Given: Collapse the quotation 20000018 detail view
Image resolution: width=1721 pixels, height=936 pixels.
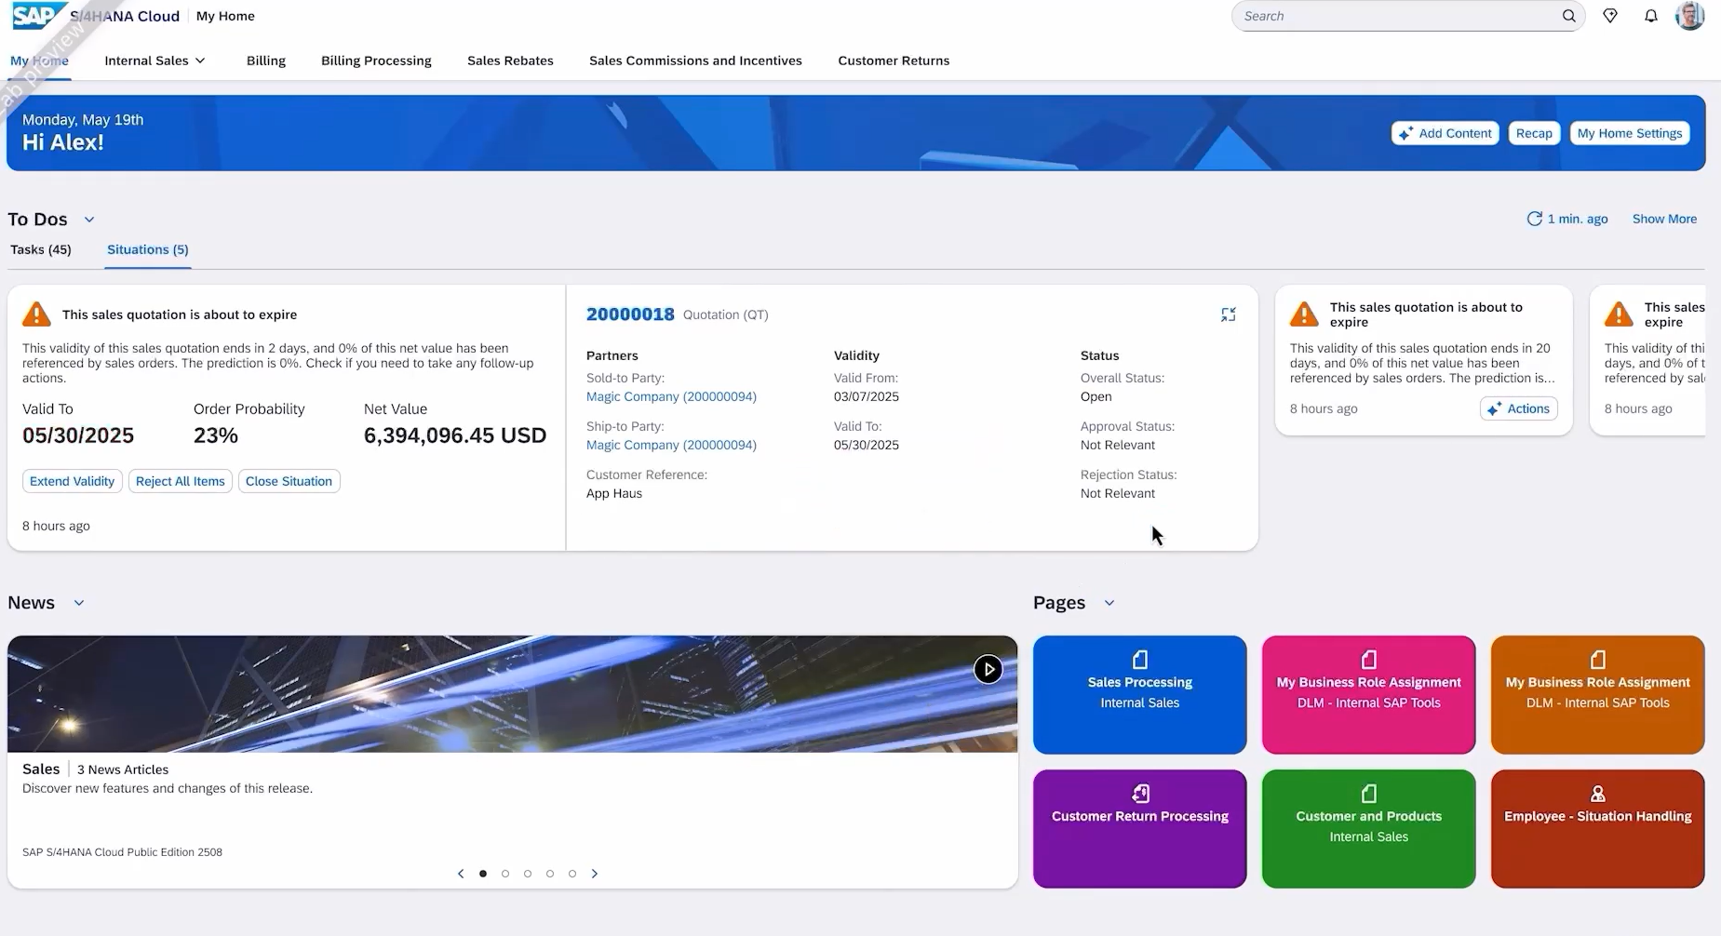Looking at the screenshot, I should (1229, 314).
